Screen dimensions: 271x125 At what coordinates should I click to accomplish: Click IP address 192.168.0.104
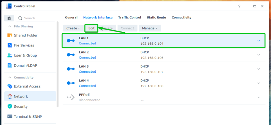tap(152, 44)
